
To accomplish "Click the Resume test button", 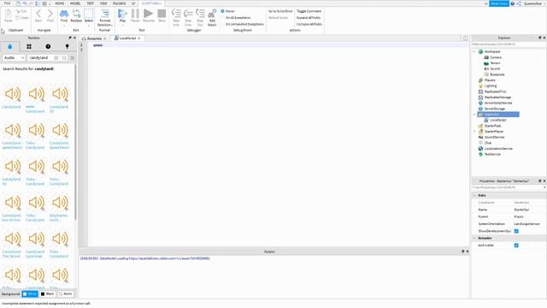I will pyautogui.click(x=148, y=15).
